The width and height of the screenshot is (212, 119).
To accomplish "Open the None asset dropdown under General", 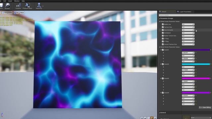I will 201,118.
